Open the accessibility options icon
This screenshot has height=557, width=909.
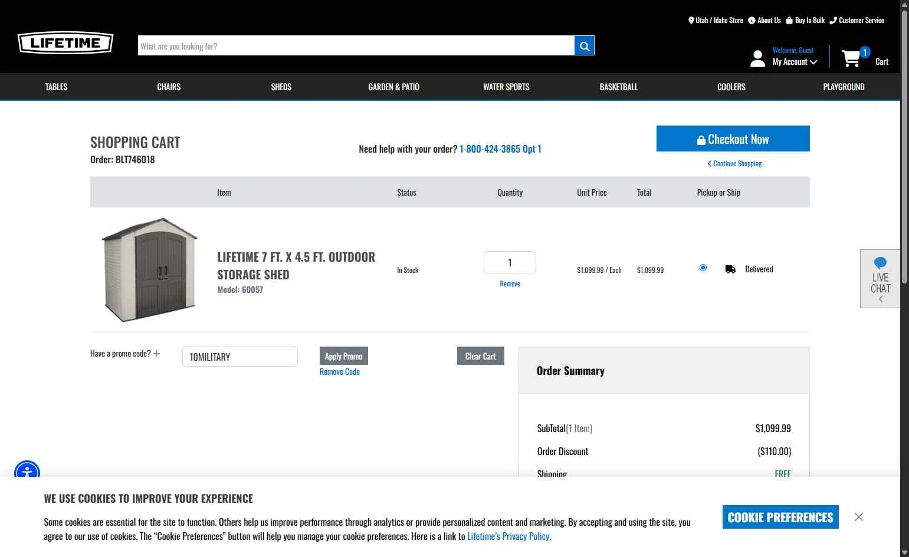pyautogui.click(x=27, y=473)
